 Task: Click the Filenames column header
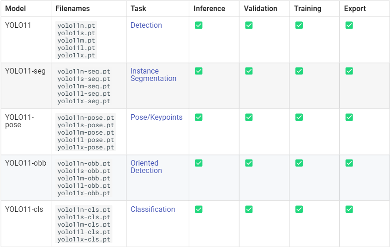coord(72,8)
